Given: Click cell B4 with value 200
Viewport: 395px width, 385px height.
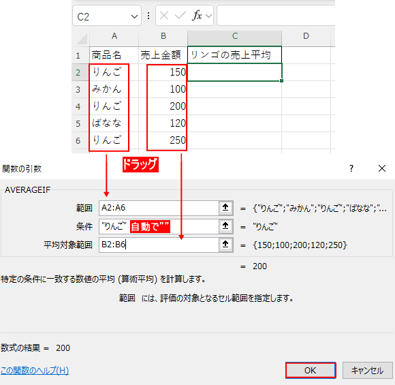Looking at the screenshot, I should click(x=163, y=106).
